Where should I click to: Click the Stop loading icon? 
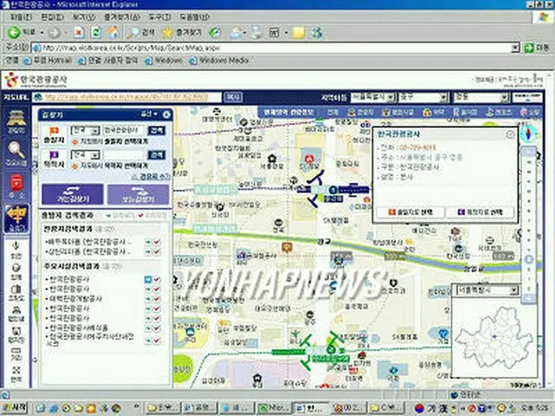[x=79, y=33]
